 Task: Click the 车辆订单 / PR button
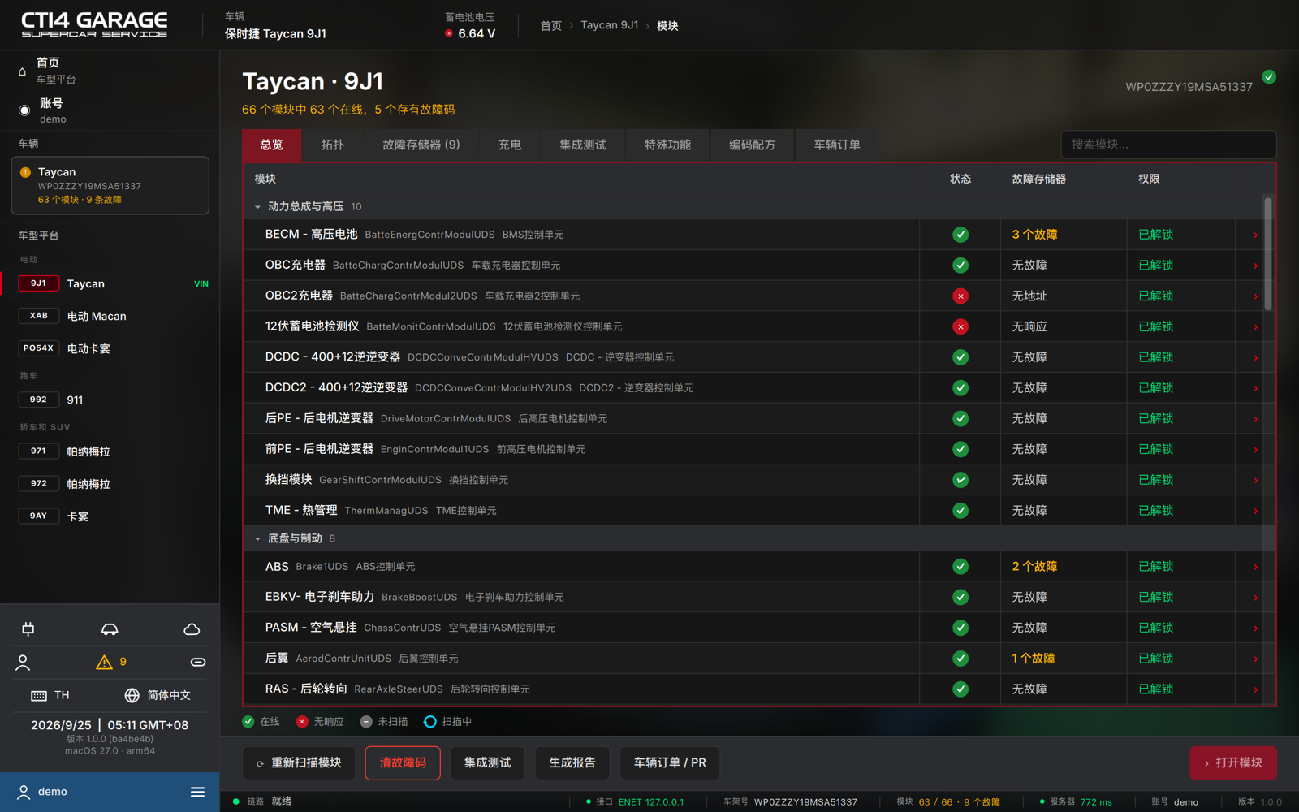click(670, 763)
